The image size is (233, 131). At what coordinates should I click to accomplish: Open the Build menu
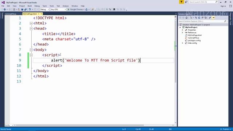tap(29, 6)
